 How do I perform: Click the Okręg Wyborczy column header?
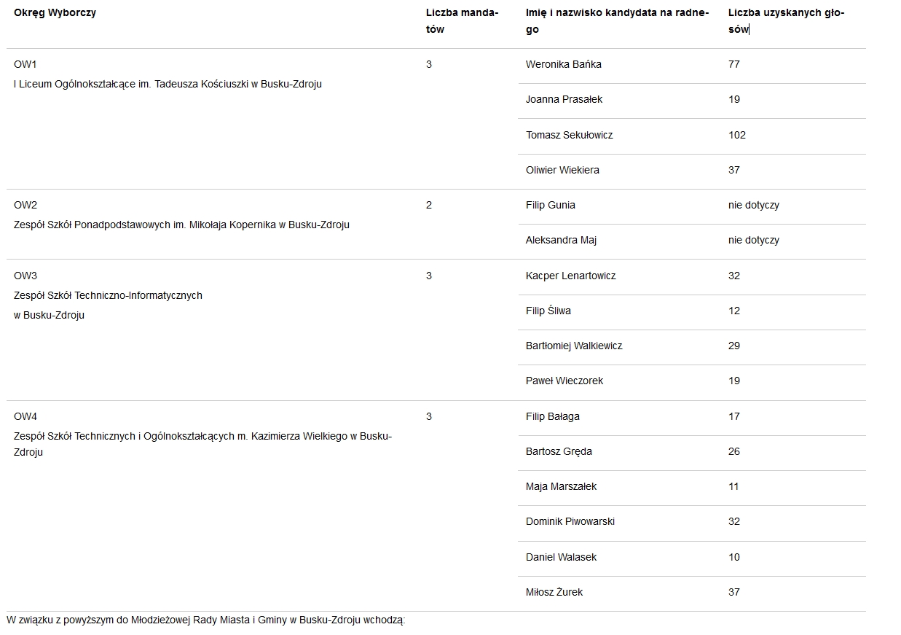55,12
